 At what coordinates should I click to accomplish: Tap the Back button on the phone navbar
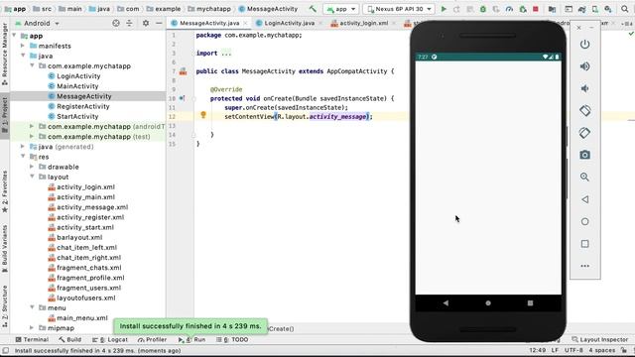pyautogui.click(x=445, y=302)
